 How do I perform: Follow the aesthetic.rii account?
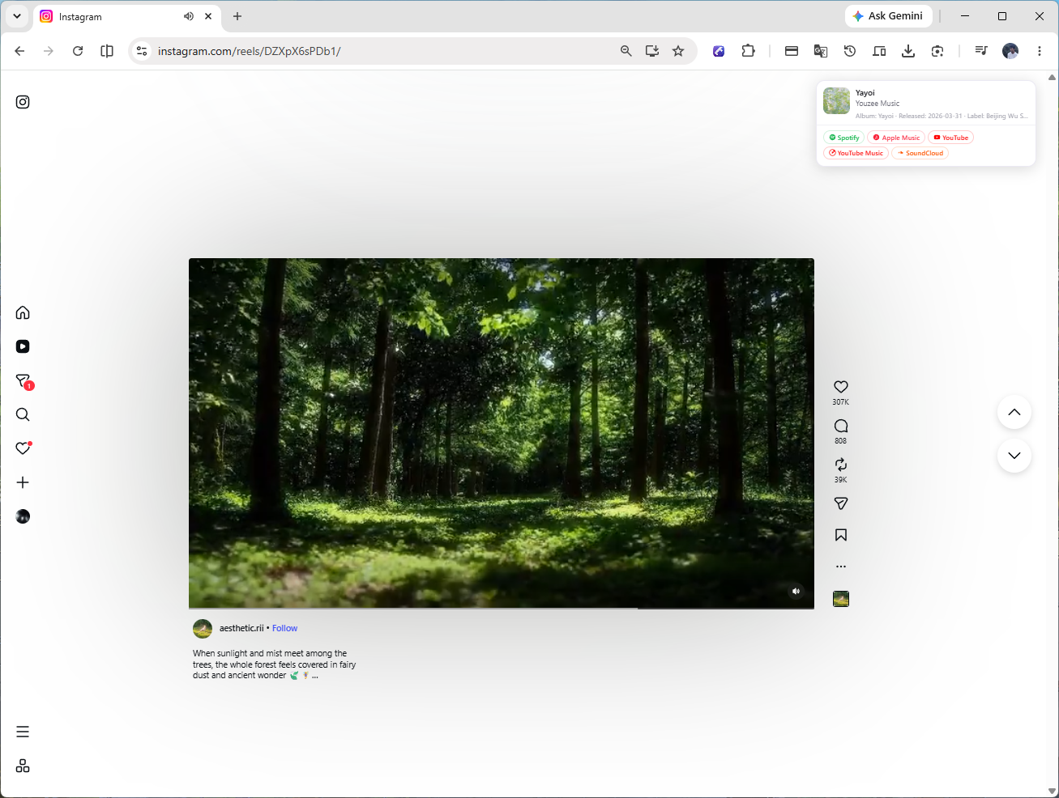[284, 628]
